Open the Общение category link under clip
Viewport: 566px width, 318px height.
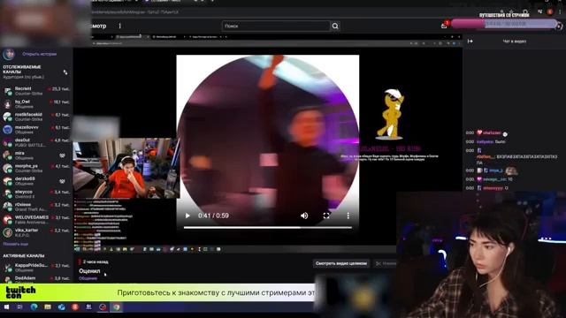88,278
